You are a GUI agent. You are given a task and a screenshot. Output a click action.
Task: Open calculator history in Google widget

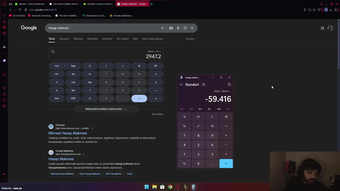53,52
